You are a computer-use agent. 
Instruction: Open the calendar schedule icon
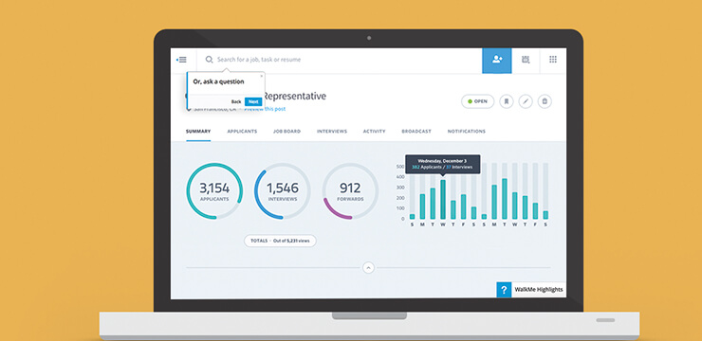click(x=526, y=60)
